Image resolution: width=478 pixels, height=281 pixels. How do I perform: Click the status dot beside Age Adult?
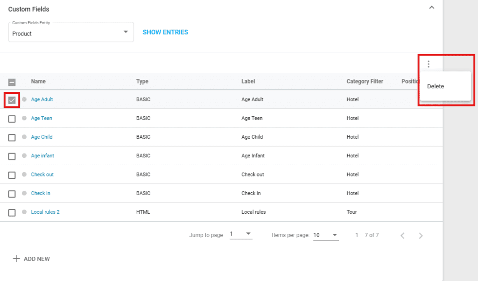click(24, 99)
